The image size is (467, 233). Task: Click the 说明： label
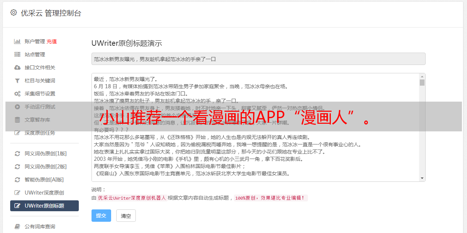(x=98, y=189)
